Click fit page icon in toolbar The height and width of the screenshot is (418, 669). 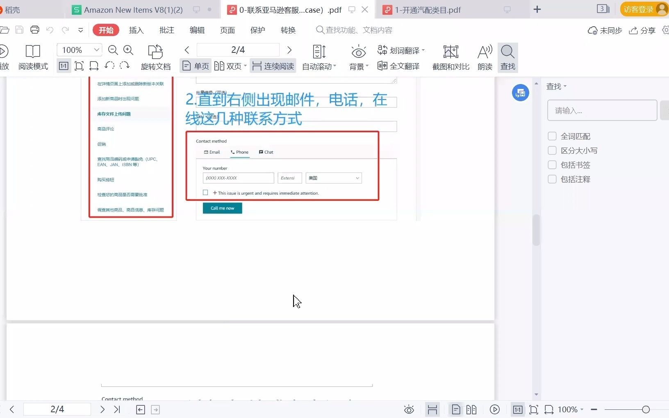79,66
